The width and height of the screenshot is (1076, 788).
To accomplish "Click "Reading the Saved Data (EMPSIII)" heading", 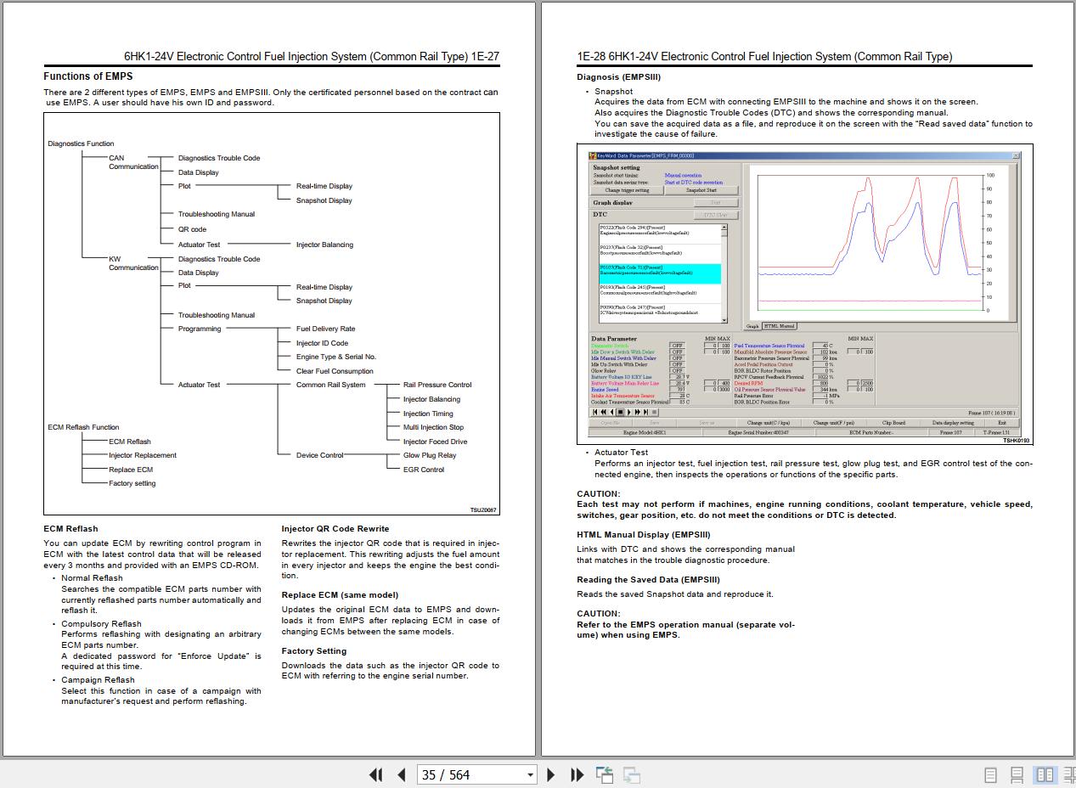I will 648,580.
